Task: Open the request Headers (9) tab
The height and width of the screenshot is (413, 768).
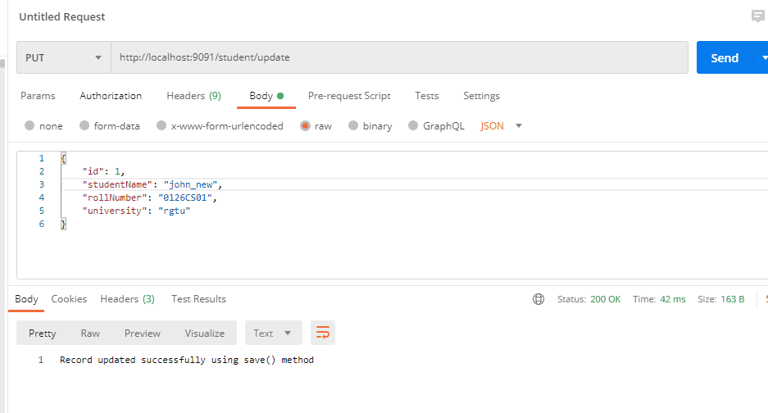Action: point(193,96)
